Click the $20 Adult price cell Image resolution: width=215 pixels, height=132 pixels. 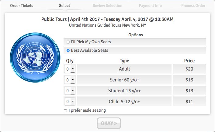[189, 69]
